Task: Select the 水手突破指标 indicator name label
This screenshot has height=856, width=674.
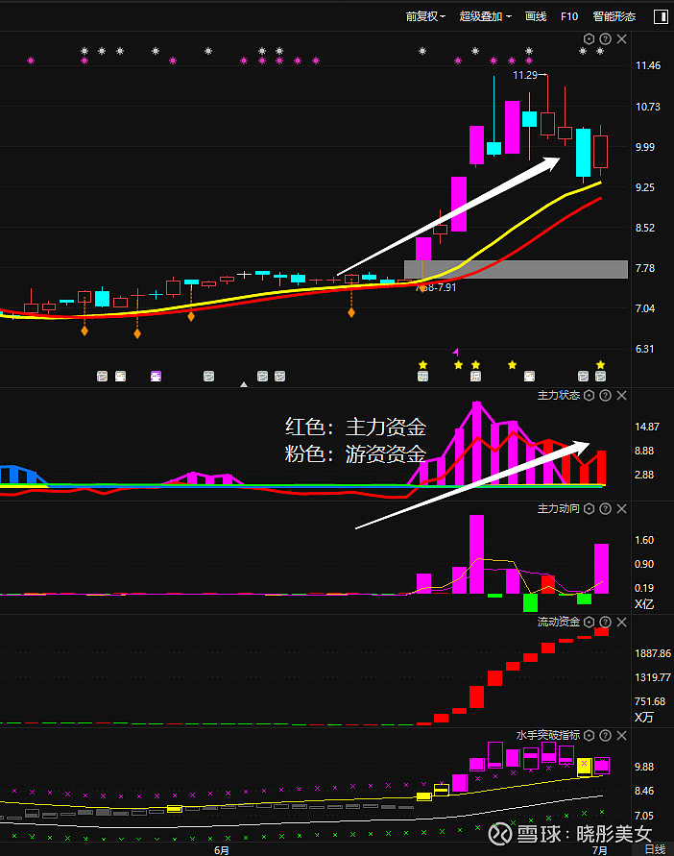Action: tap(548, 735)
